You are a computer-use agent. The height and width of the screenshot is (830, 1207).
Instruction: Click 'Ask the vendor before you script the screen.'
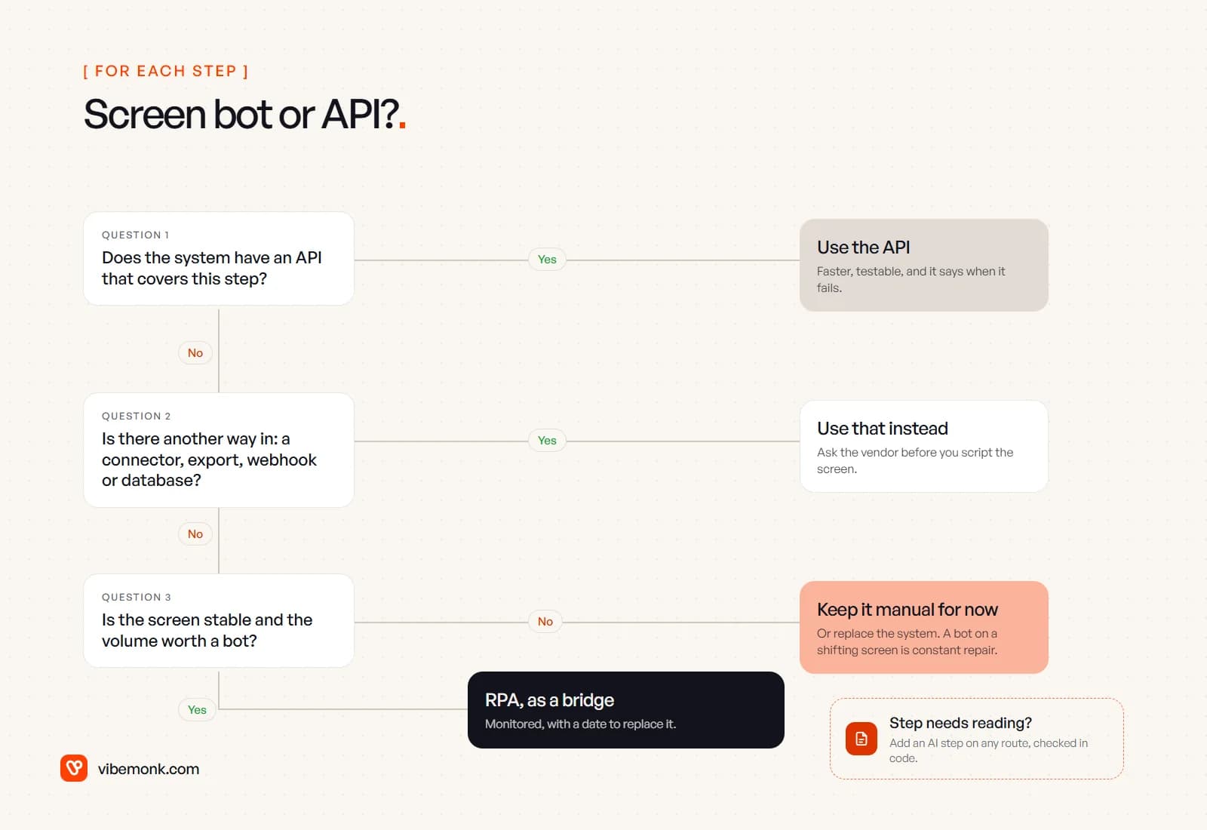pyautogui.click(x=915, y=460)
